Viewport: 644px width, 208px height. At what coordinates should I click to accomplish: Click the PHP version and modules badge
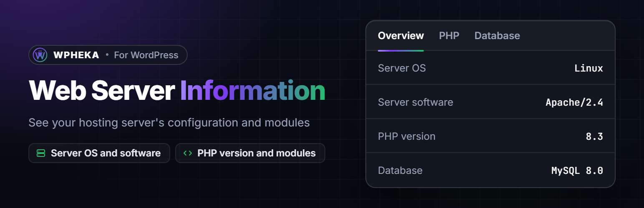(250, 153)
